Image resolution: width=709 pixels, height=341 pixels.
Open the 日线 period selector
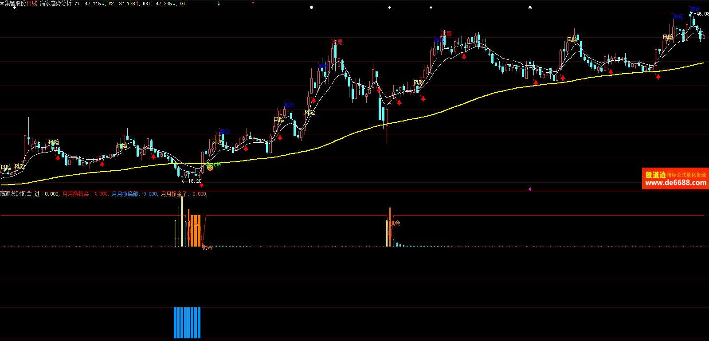tap(32, 4)
